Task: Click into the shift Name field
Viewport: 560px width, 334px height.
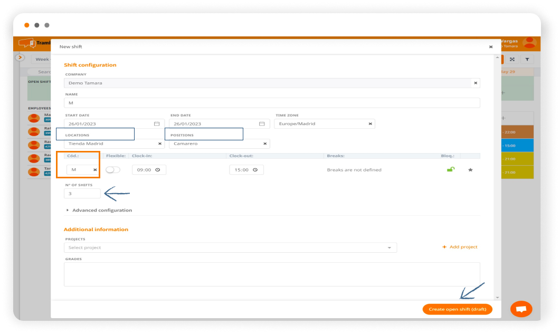Action: pyautogui.click(x=272, y=103)
